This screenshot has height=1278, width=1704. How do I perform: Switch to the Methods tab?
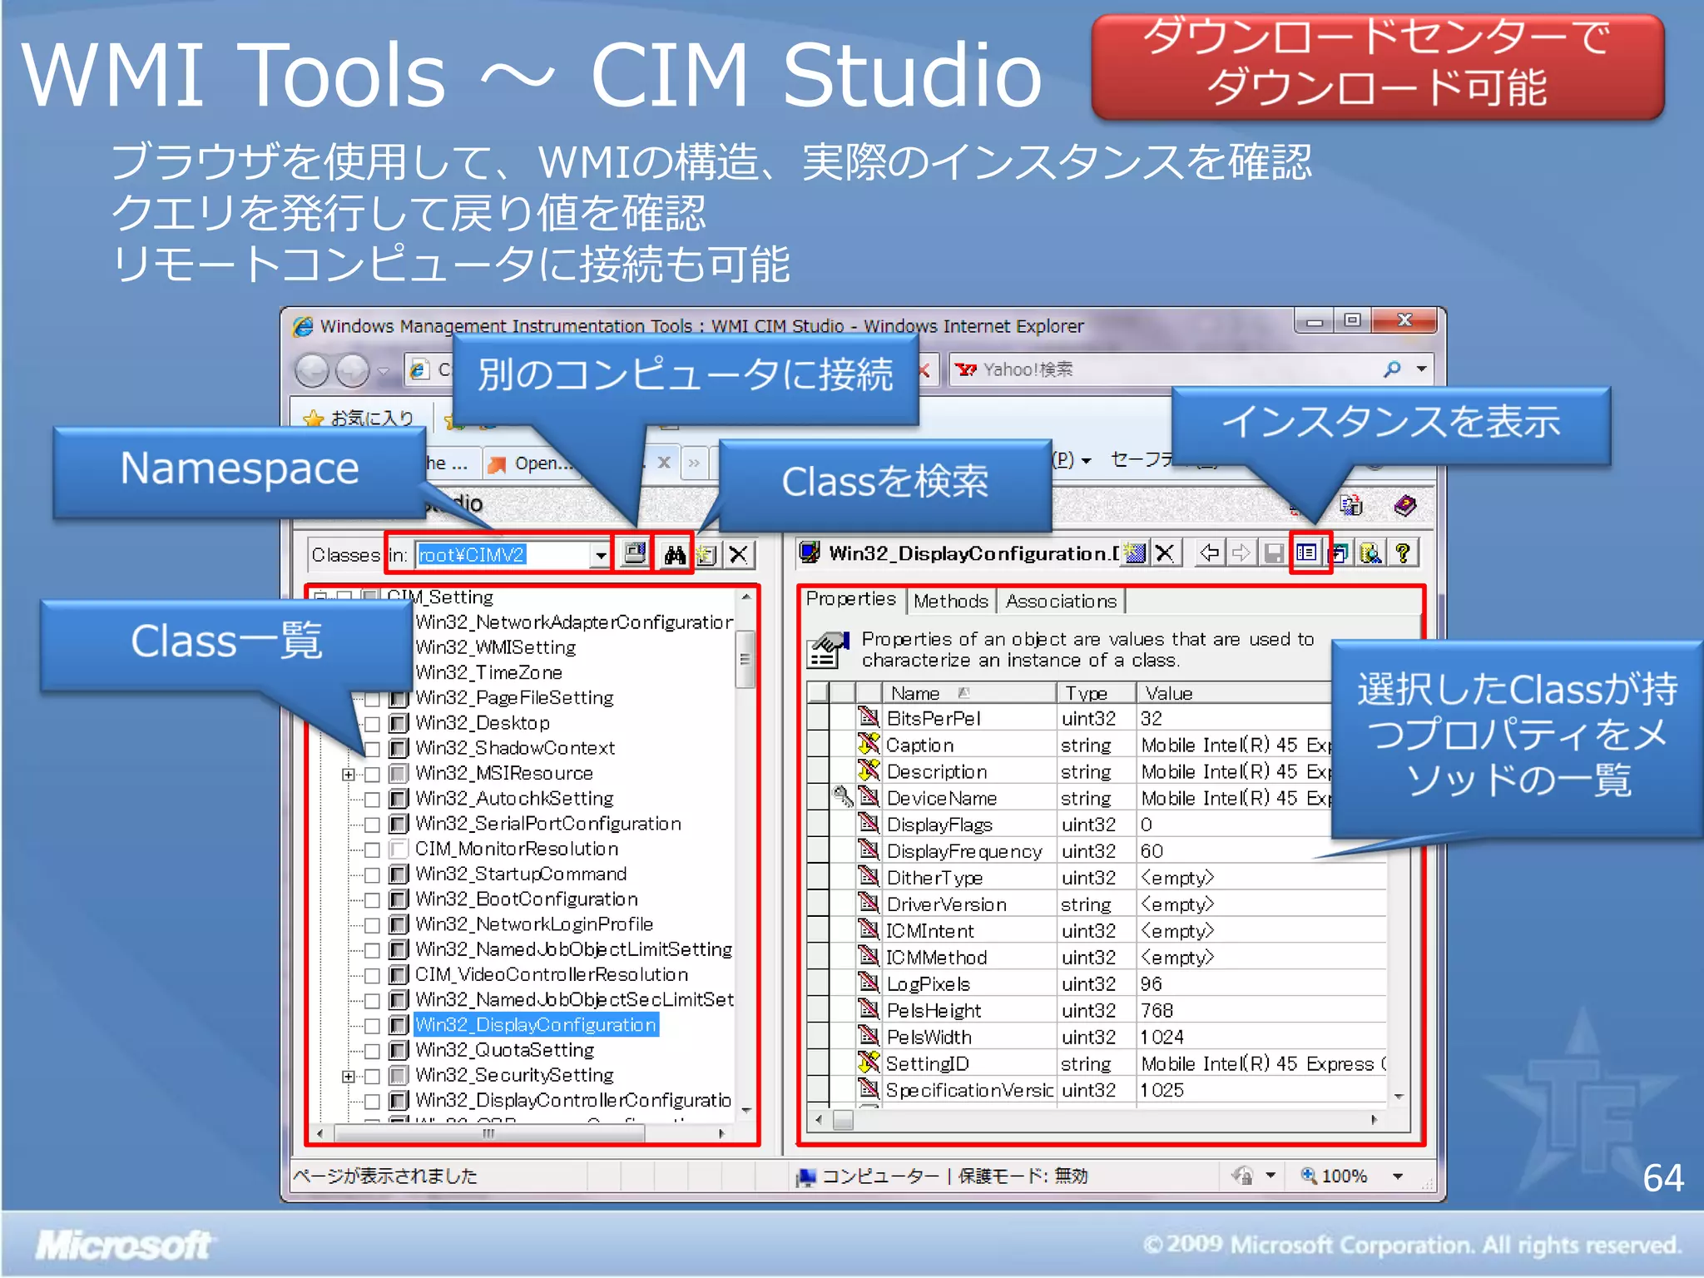point(950,601)
